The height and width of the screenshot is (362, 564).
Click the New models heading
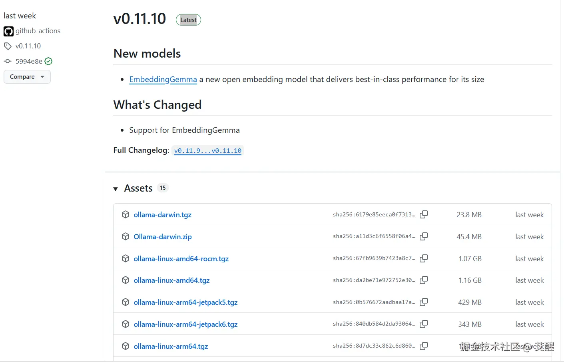(147, 54)
